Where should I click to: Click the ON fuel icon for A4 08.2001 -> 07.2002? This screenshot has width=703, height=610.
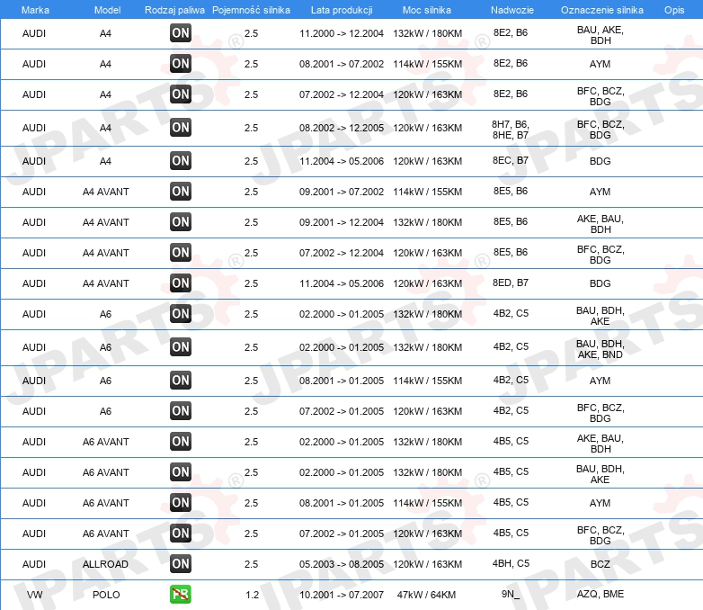coord(181,63)
